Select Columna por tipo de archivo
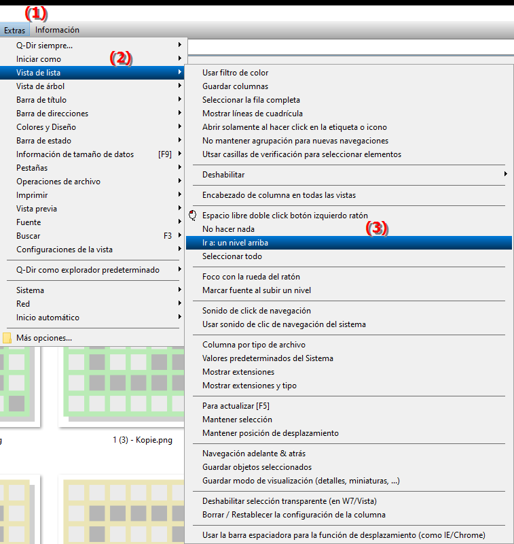This screenshot has height=544, width=514. [x=349, y=345]
